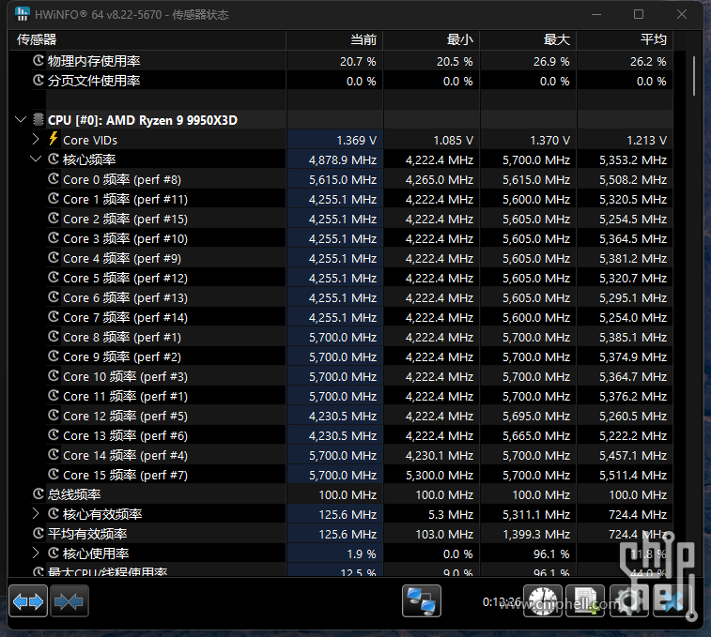Collapse the CPU [#0] AMD Ryzen group
Viewport: 711px width, 637px height.
click(21, 119)
